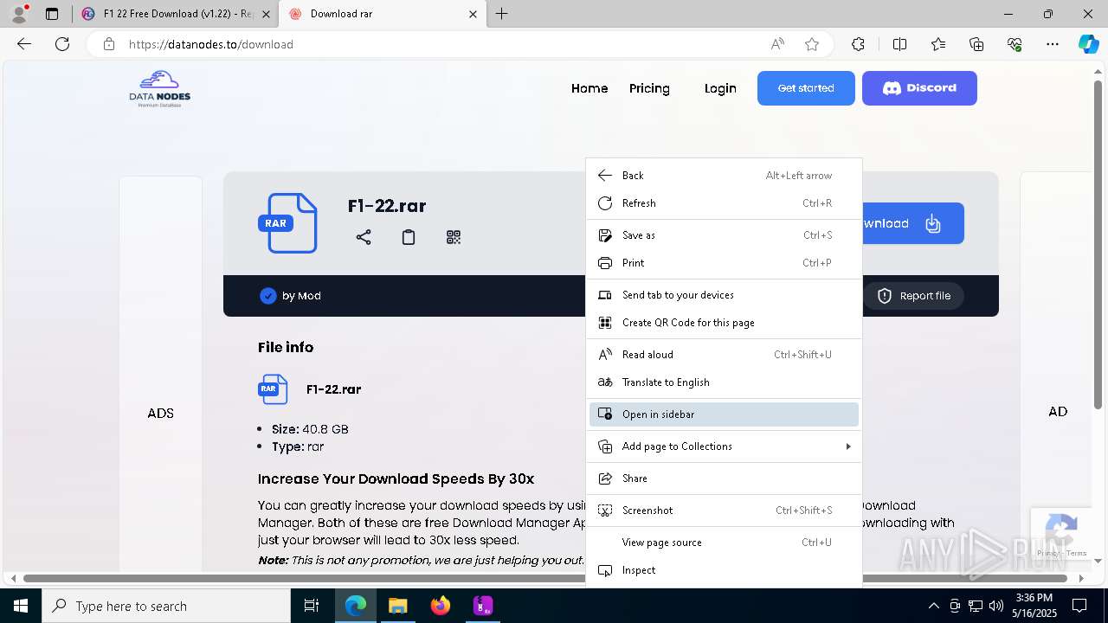Open the Favorites list icon
This screenshot has height=623, width=1108.
938,44
